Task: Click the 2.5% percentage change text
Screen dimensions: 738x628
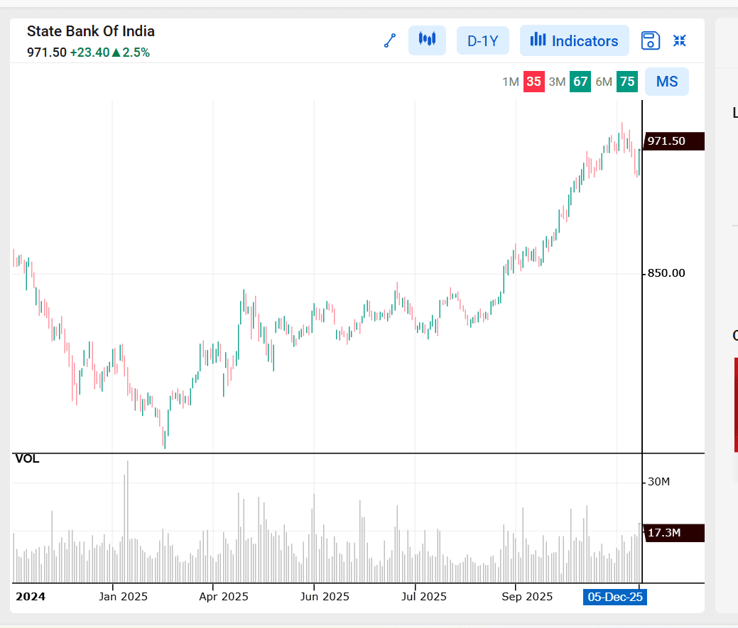Action: [x=136, y=53]
